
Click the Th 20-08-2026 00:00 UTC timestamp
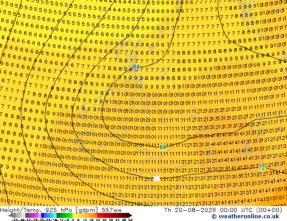[223, 210]
